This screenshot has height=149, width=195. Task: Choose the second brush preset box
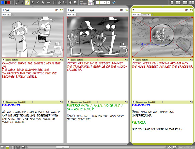[101, 2]
